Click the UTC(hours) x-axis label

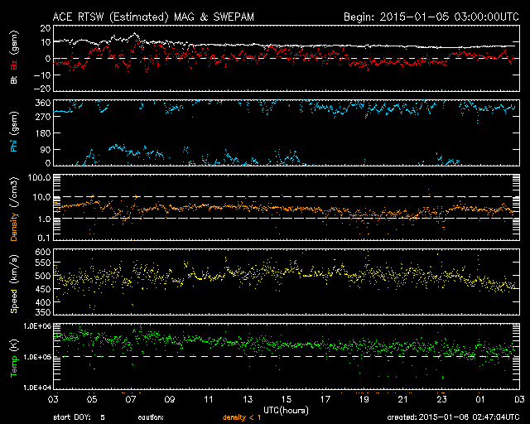pos(286,409)
